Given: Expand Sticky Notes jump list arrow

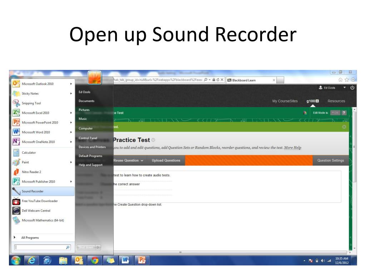Looking at the screenshot, I should point(71,93).
